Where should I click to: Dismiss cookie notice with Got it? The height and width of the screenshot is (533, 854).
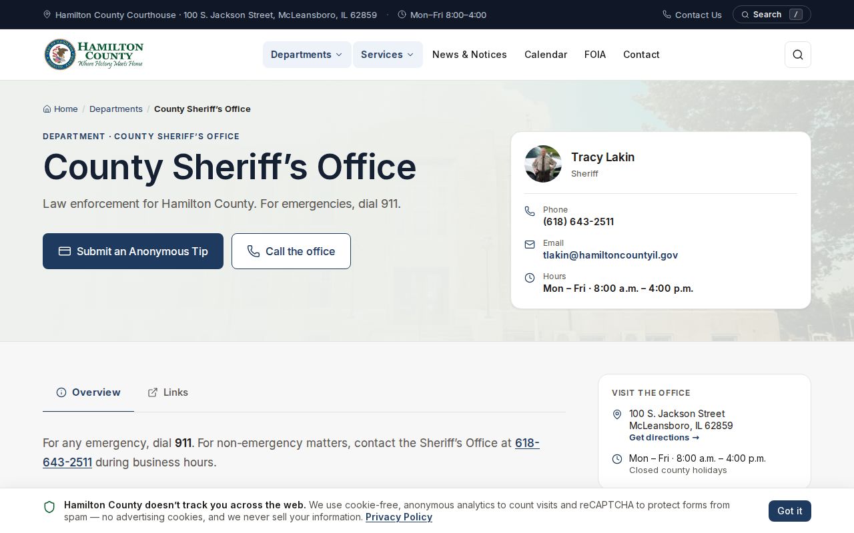point(790,511)
